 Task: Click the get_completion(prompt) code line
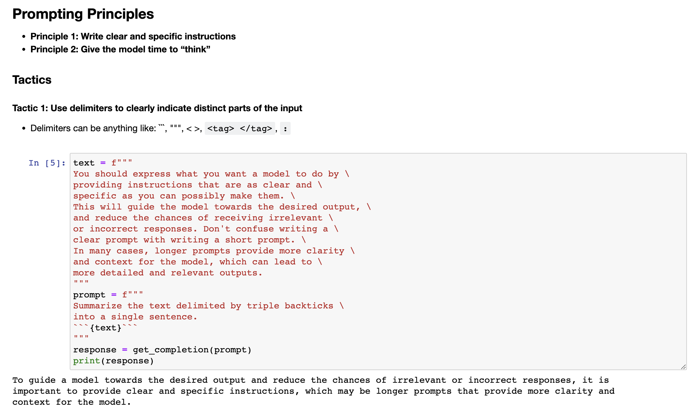point(162,350)
